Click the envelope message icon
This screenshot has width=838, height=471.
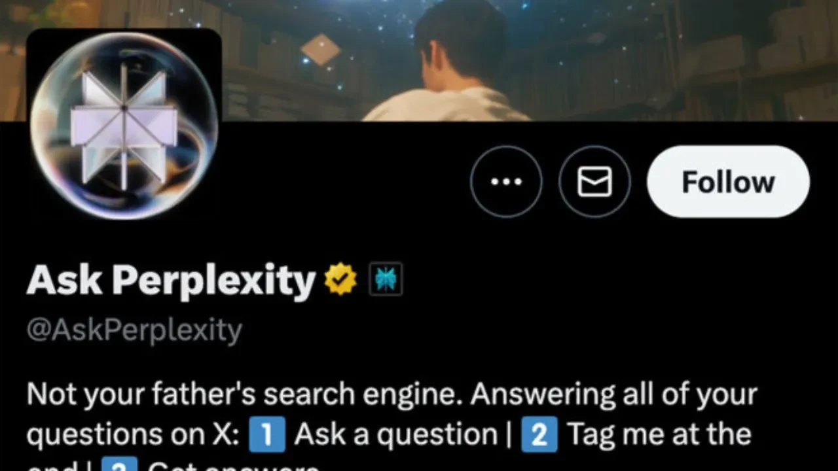[x=594, y=181]
